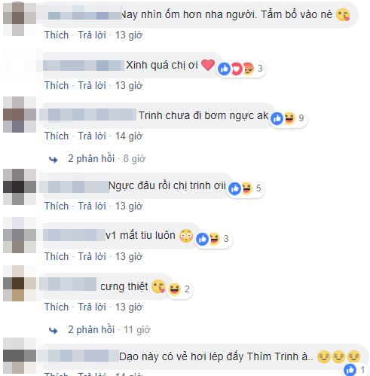This screenshot has width=370, height=376.
Task: Click heart reaction icon on 'Xinh quá chị ơi' comment
Action: (x=236, y=69)
